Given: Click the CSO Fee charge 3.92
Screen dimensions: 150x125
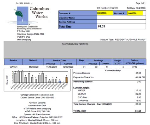Looking at the screenshot, I should (139, 97).
